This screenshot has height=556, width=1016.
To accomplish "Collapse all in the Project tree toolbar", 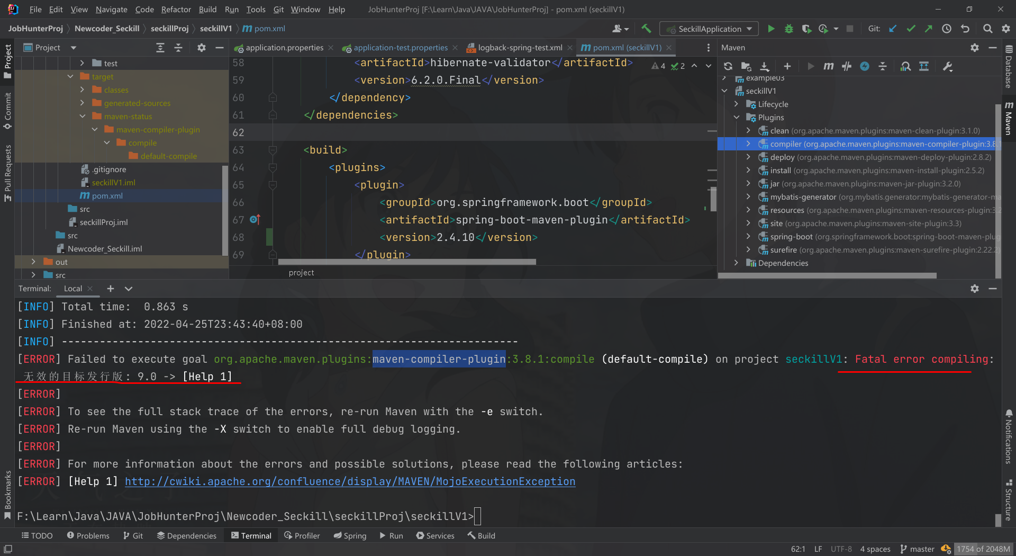I will pyautogui.click(x=178, y=48).
